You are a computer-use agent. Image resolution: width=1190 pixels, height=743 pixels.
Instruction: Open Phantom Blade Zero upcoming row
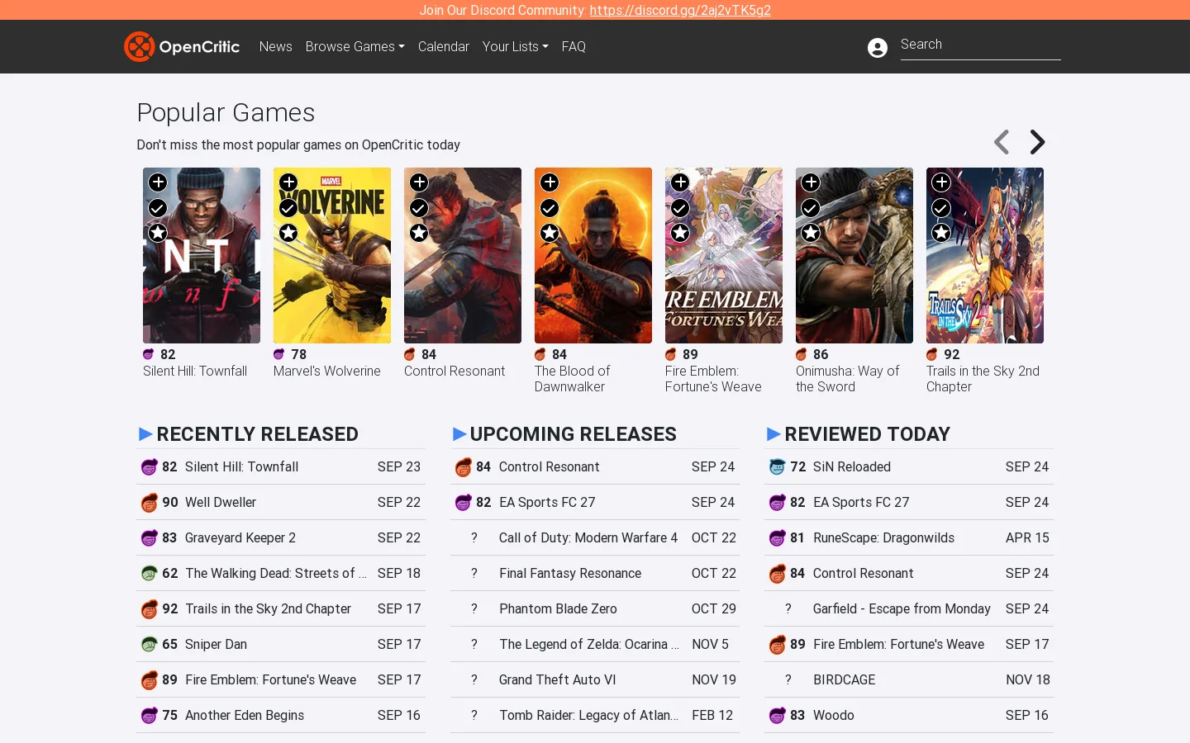(595, 609)
